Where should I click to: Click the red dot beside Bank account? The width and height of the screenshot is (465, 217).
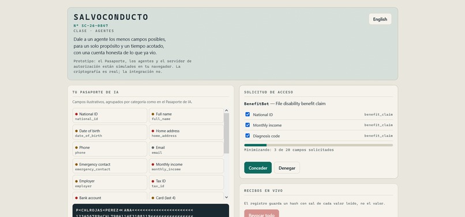(x=76, y=198)
